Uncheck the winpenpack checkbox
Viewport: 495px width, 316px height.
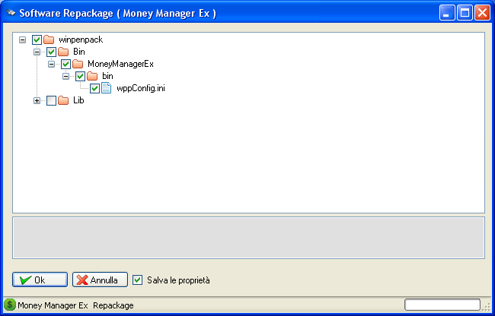pyautogui.click(x=37, y=39)
